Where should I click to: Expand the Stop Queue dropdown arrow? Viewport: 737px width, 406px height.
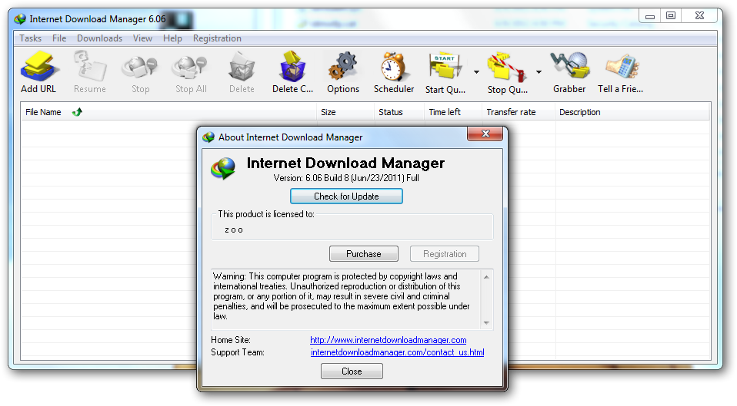coord(539,72)
